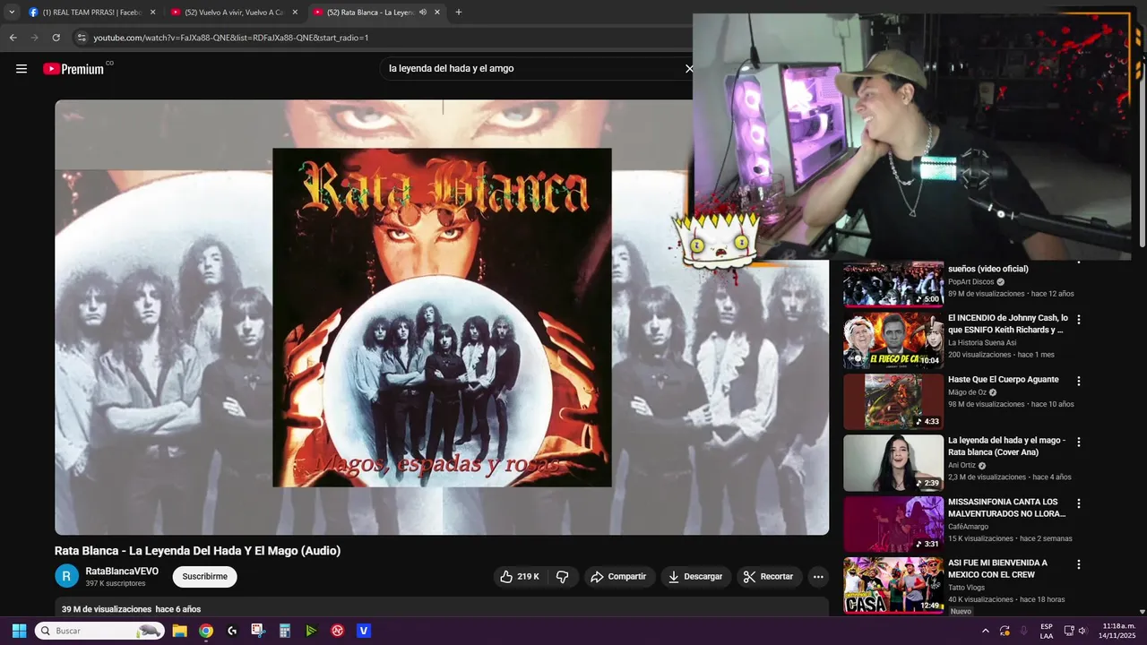Show hidden system tray icons chevron

pyautogui.click(x=986, y=631)
